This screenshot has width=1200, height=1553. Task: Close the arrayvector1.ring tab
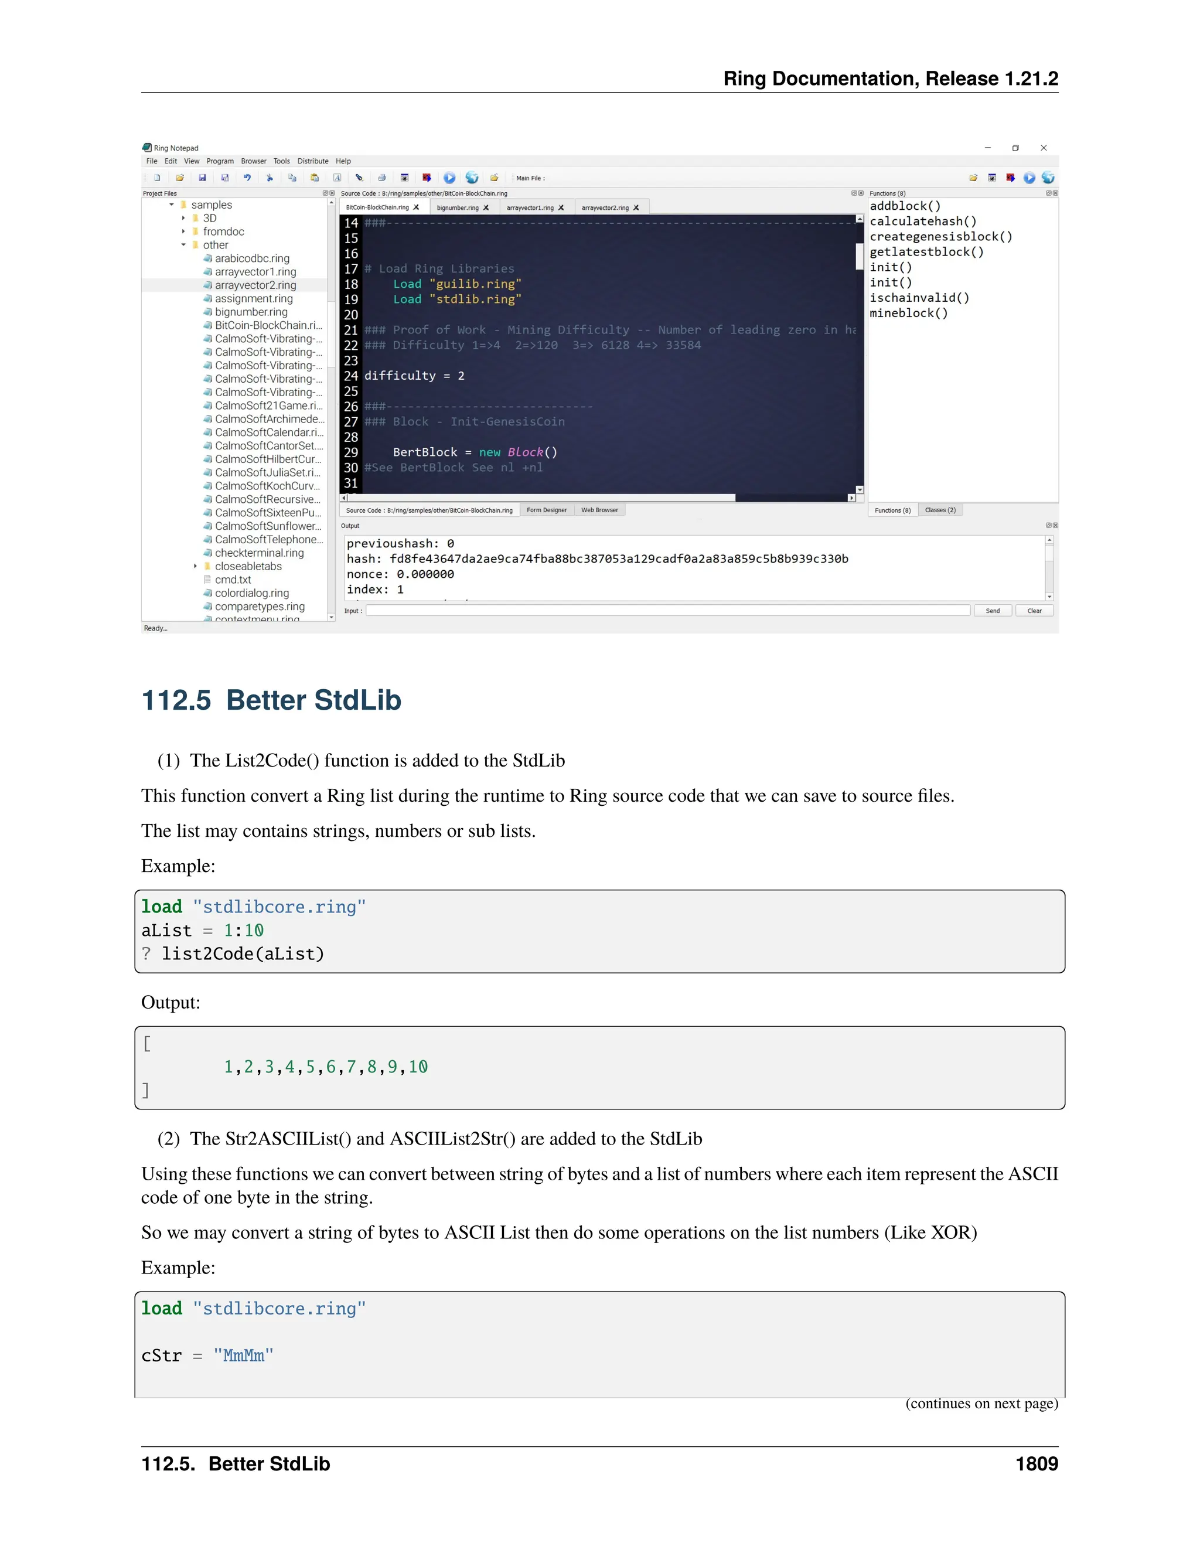click(561, 207)
